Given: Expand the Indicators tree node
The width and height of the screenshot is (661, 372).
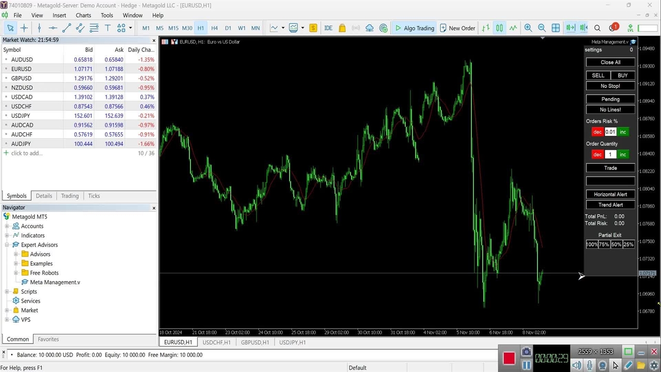Looking at the screenshot, I should point(7,236).
